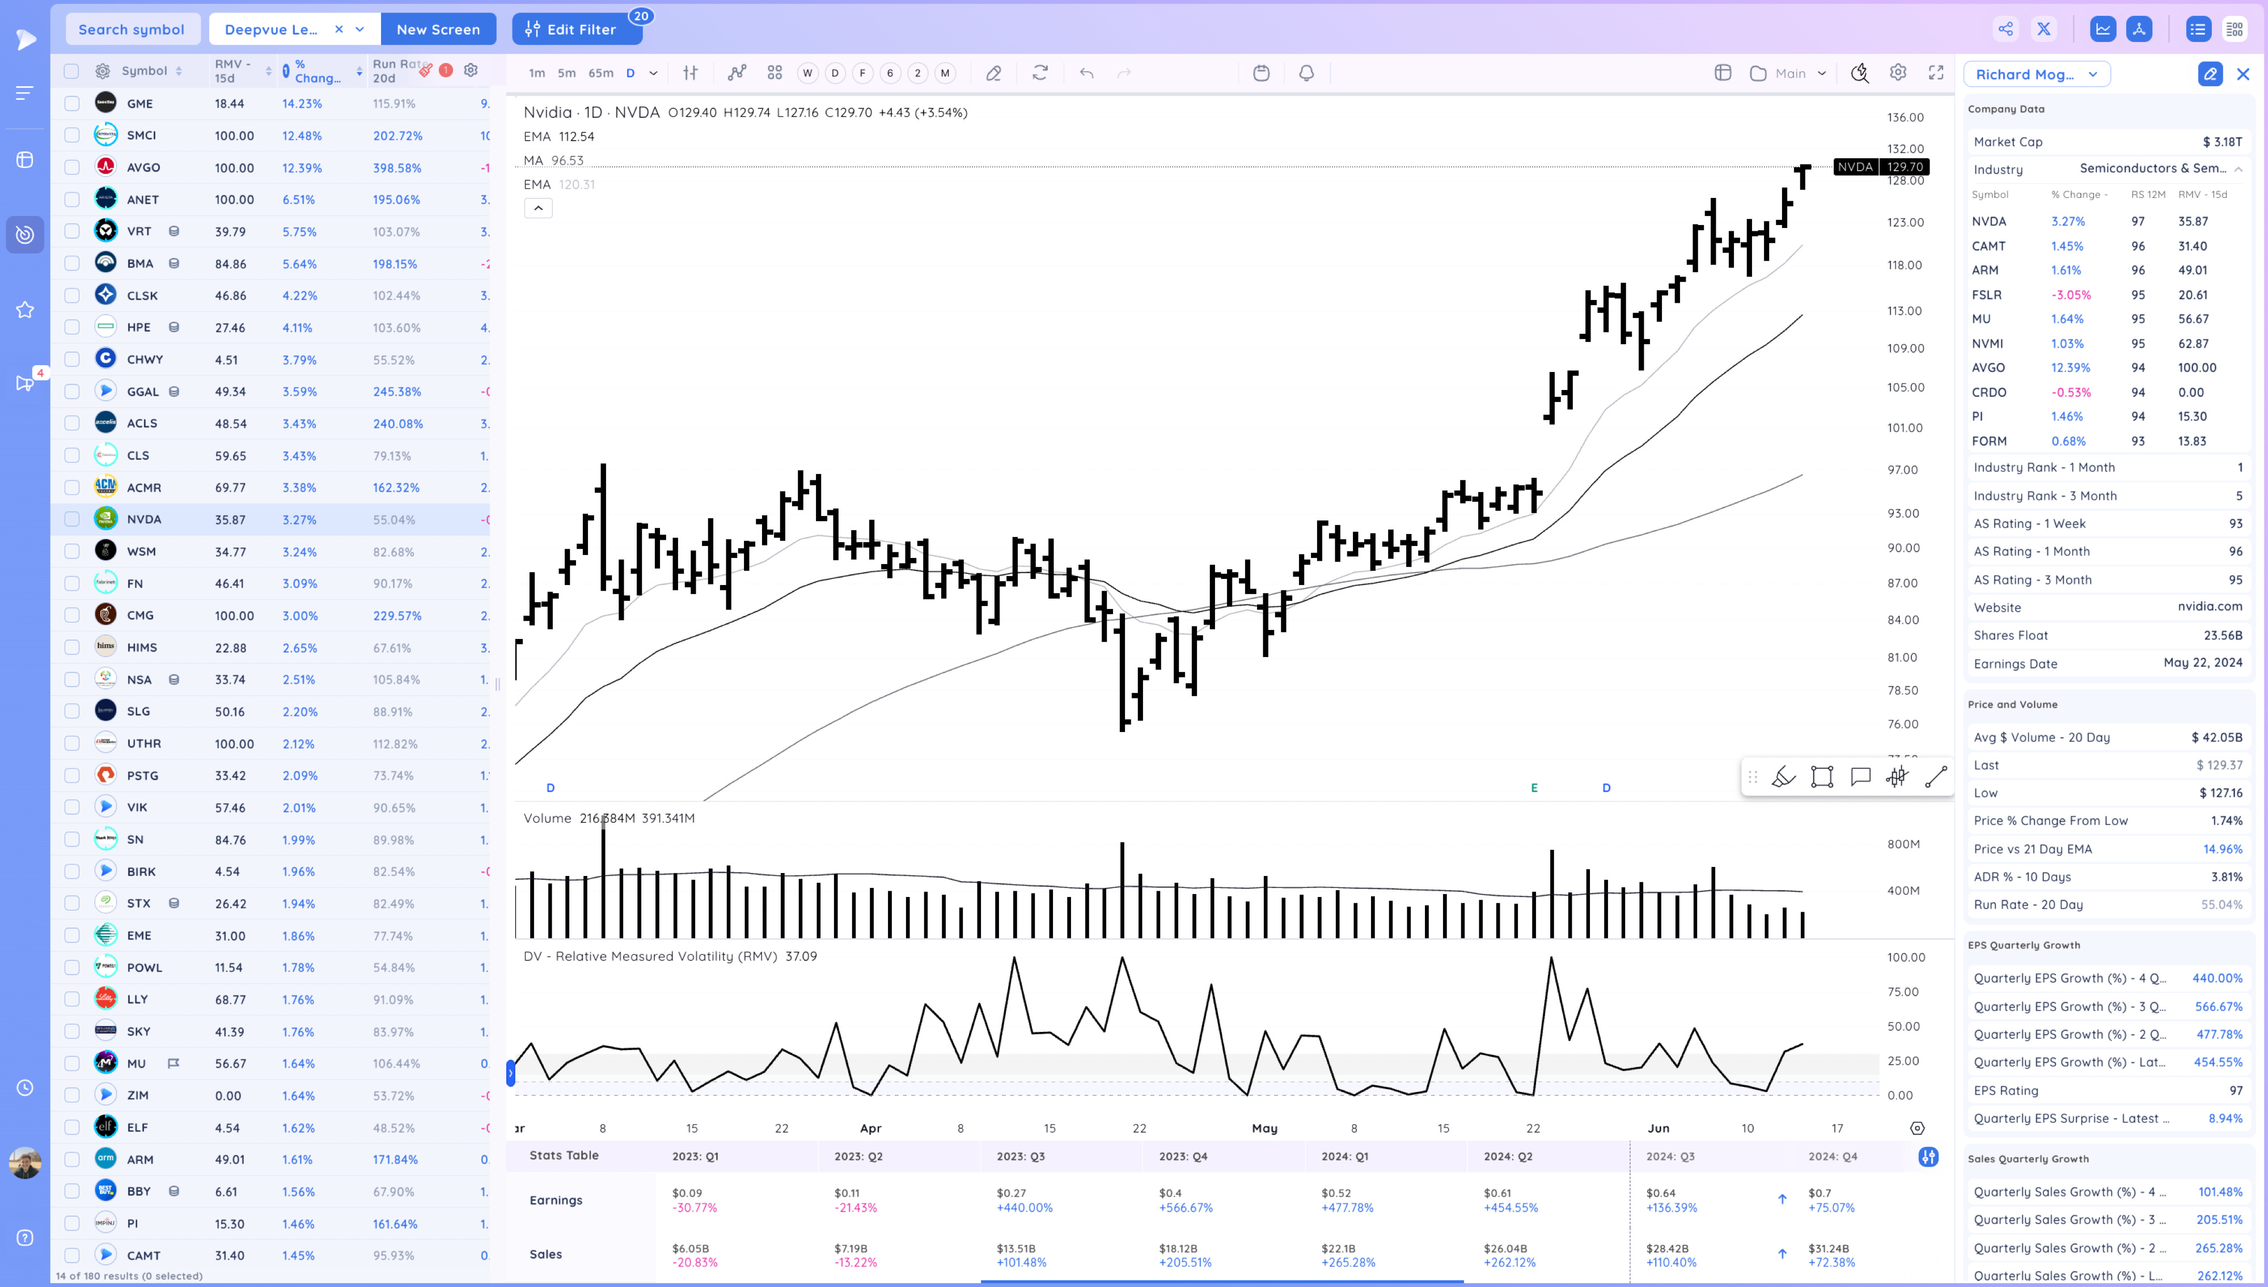Select the eraser icon in chart toolbar
The height and width of the screenshot is (1287, 2268).
(x=993, y=73)
